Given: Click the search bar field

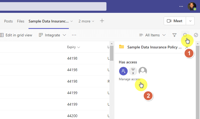Looking at the screenshot, I should tap(53, 6).
